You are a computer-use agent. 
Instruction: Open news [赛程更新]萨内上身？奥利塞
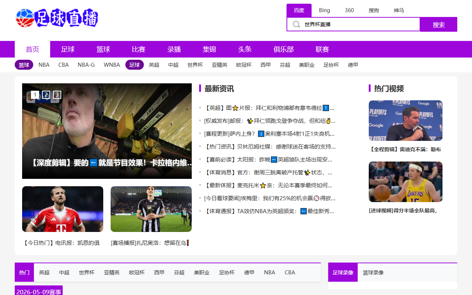tap(269, 134)
